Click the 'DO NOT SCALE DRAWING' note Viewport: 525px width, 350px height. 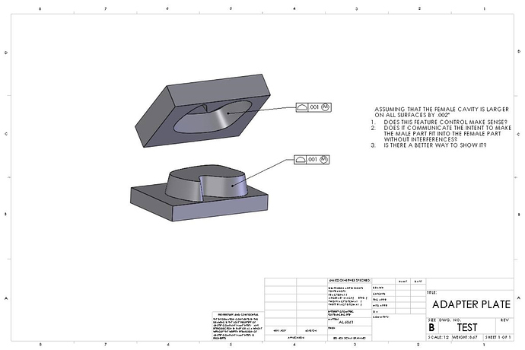349,338
